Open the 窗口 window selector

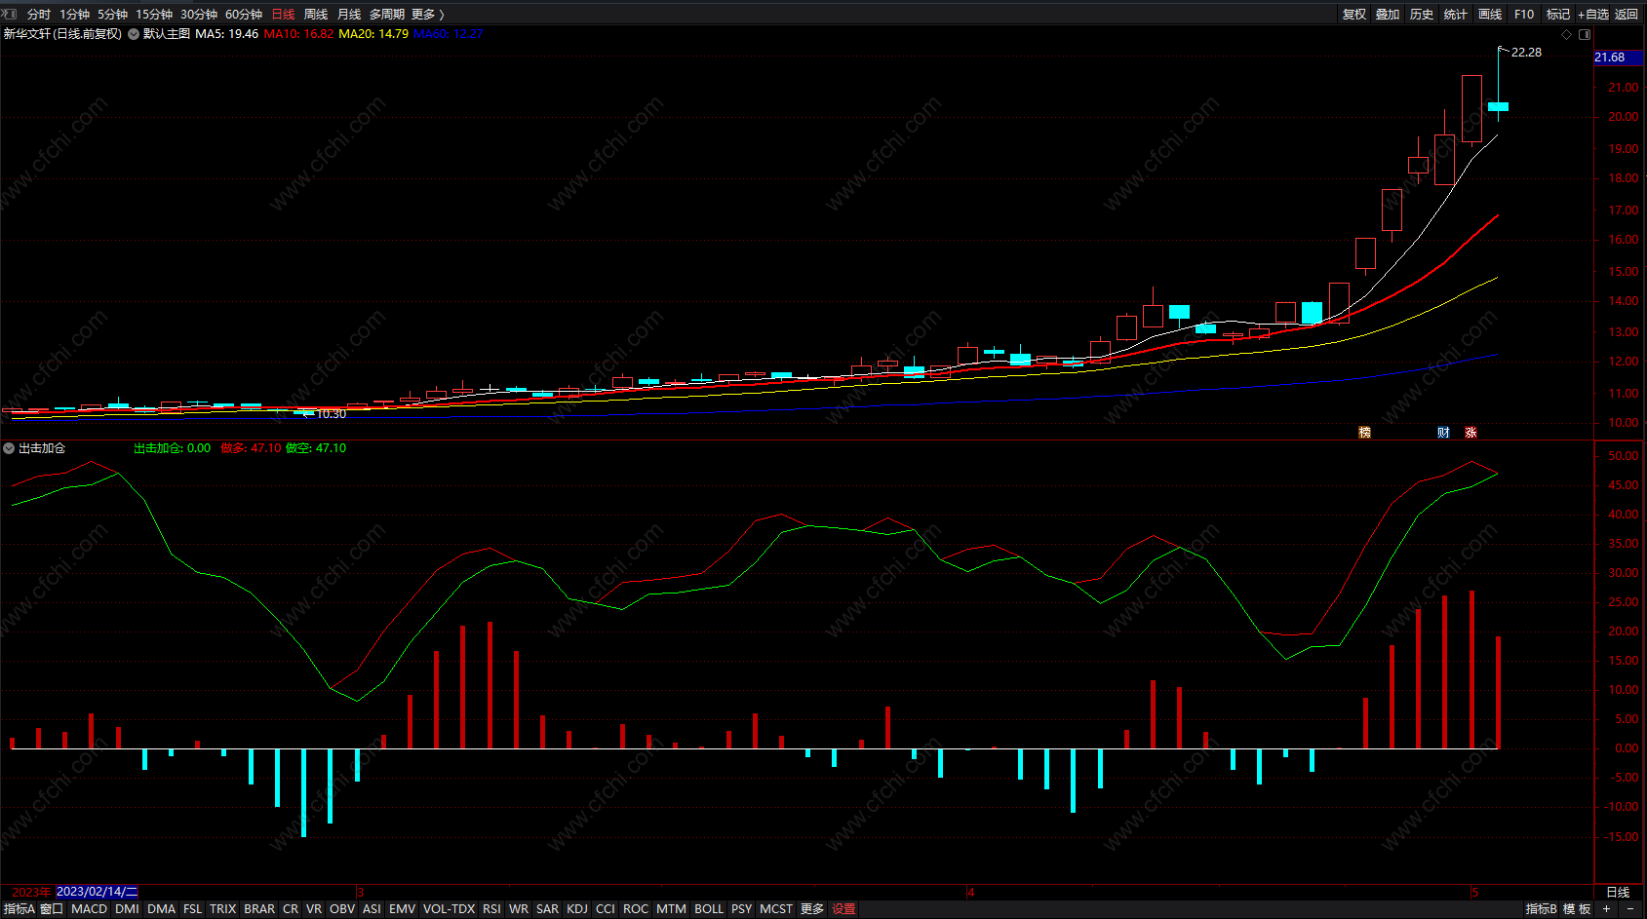point(52,909)
